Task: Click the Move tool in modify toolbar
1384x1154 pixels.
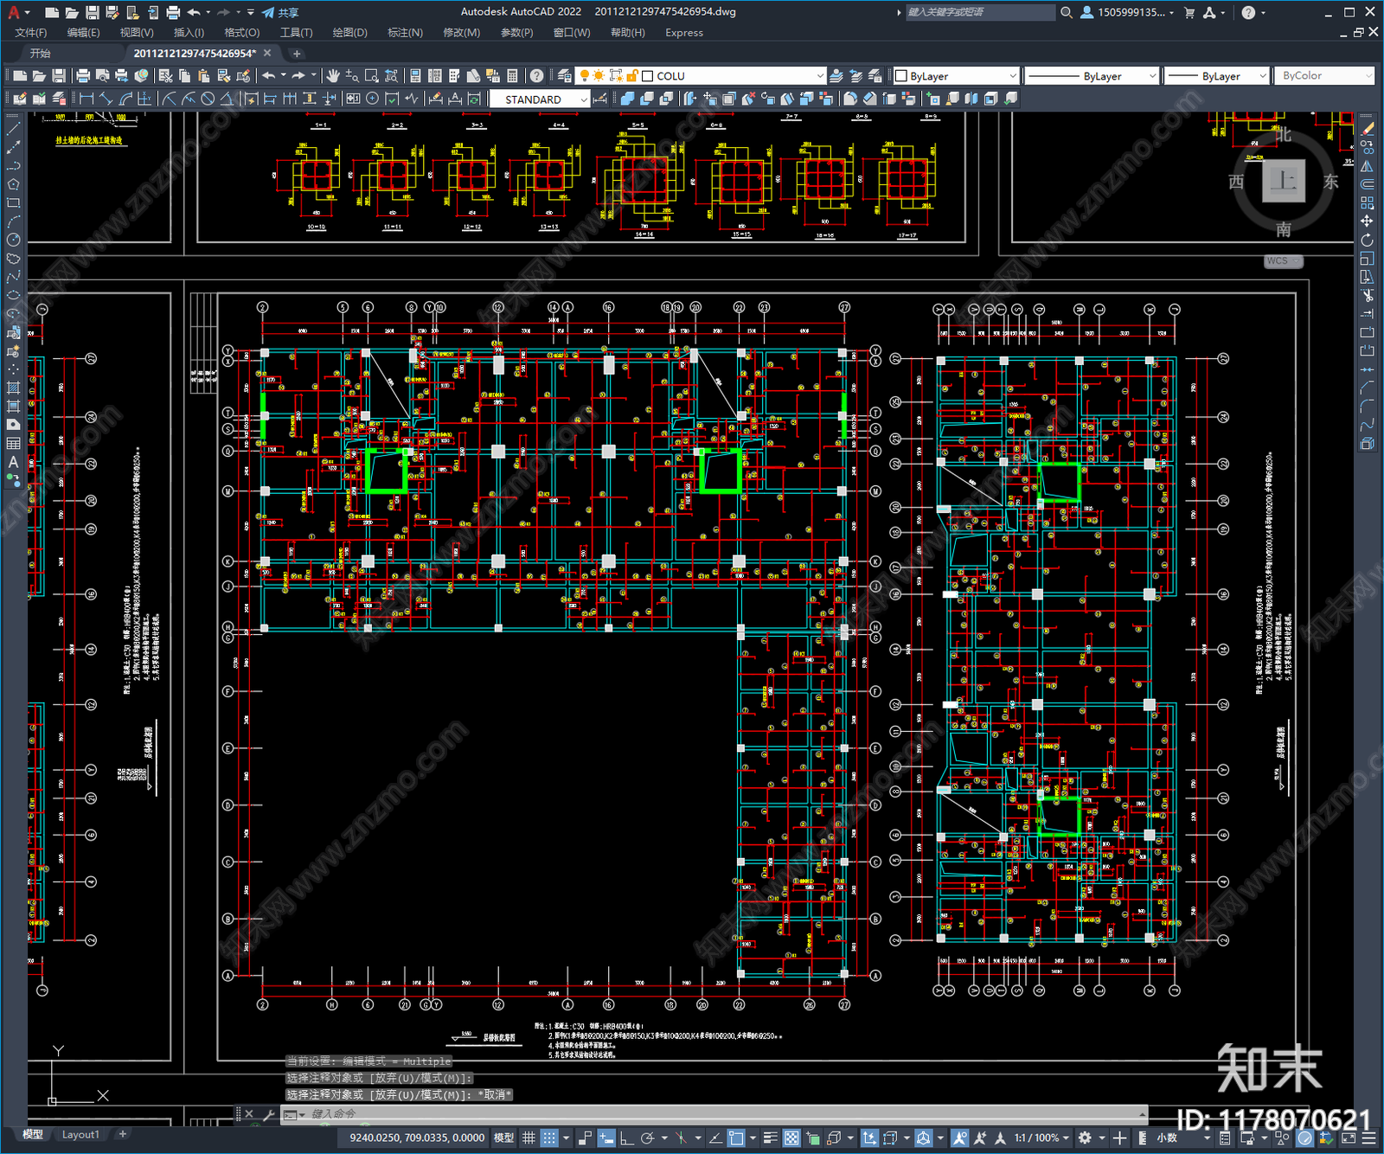Action: click(x=1367, y=221)
